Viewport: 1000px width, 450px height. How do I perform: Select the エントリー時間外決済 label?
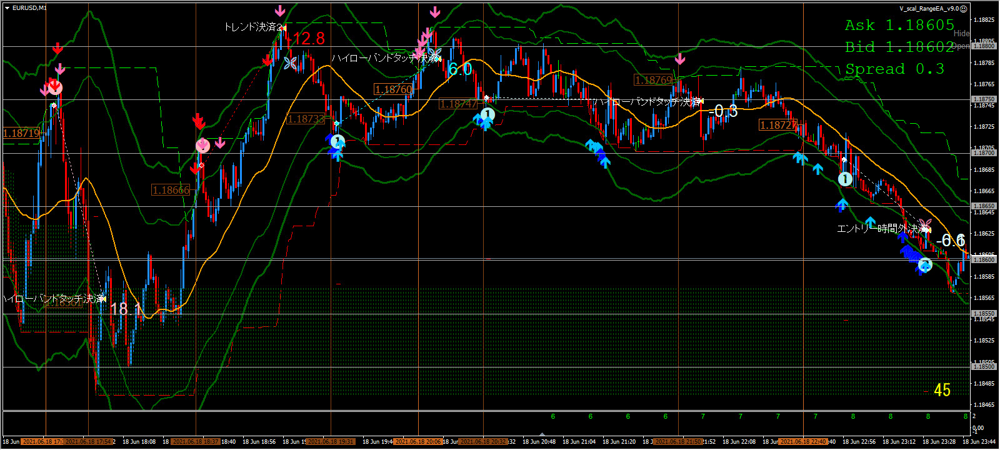(x=883, y=229)
